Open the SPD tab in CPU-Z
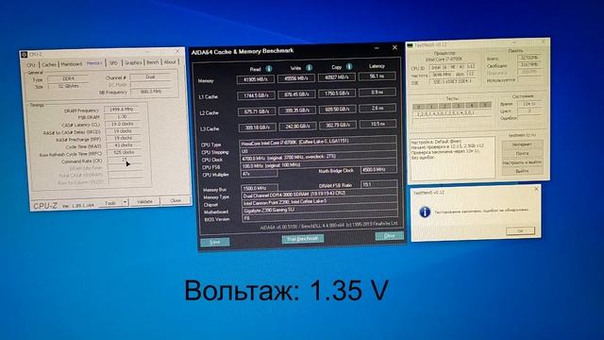The height and width of the screenshot is (340, 604). click(113, 63)
